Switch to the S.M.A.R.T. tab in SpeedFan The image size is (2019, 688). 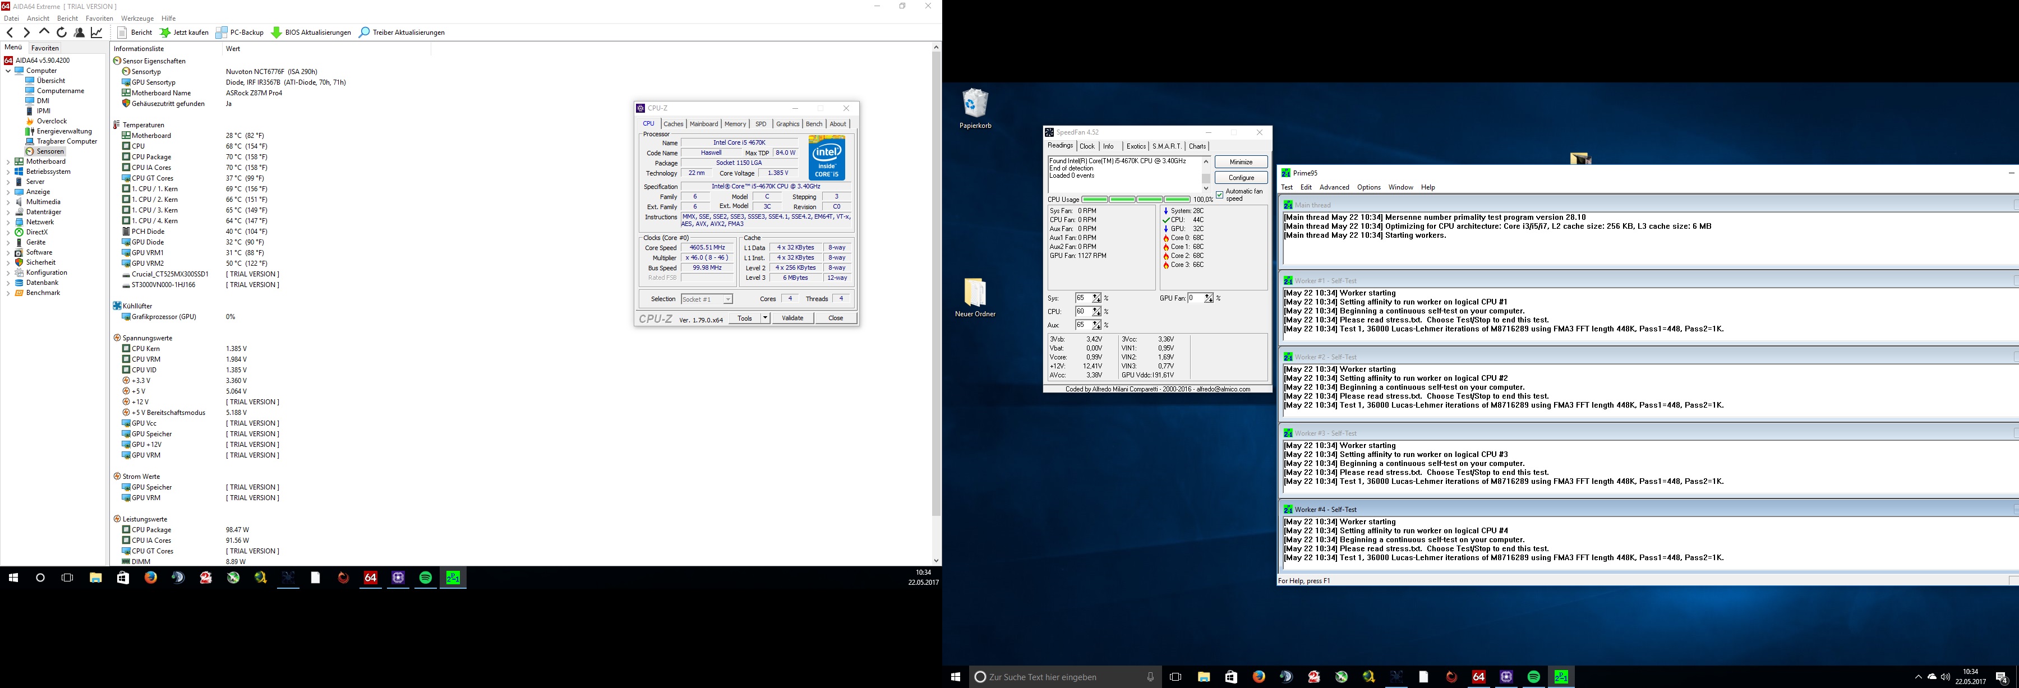(x=1167, y=146)
